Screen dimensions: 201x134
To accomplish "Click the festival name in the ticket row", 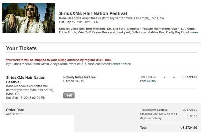I will (x=26, y=80).
